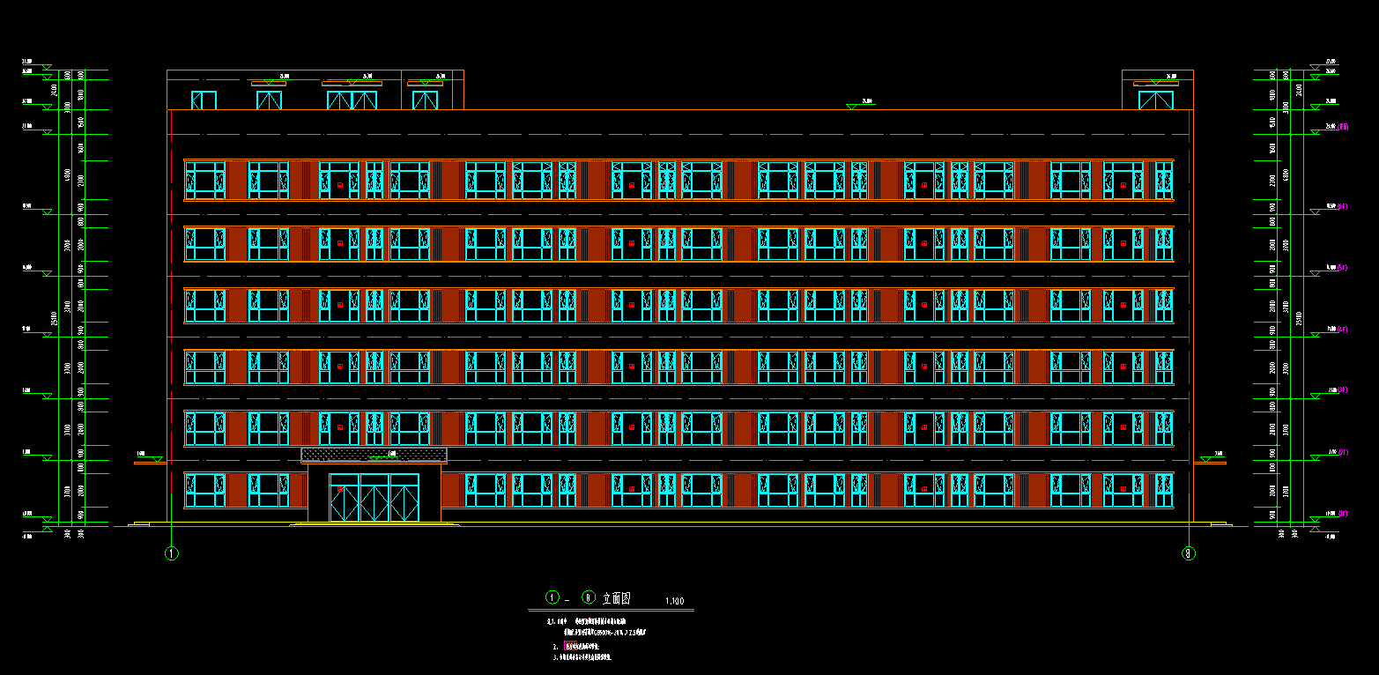Select the bottom-right window of the ground floor
Viewport: 1379px width, 675px height.
tap(1164, 490)
